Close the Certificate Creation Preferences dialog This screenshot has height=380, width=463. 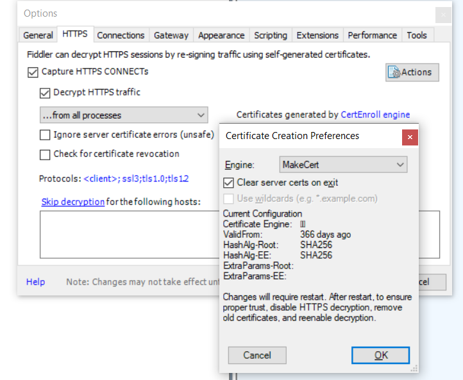click(410, 136)
